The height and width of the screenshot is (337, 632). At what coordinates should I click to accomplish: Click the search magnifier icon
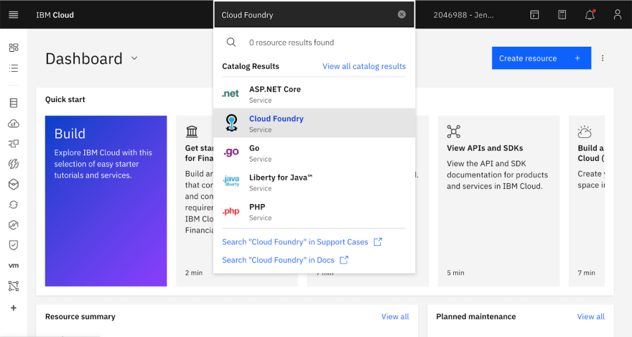[x=231, y=42]
